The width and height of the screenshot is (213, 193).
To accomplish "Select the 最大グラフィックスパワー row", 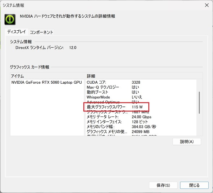I will point(141,107).
